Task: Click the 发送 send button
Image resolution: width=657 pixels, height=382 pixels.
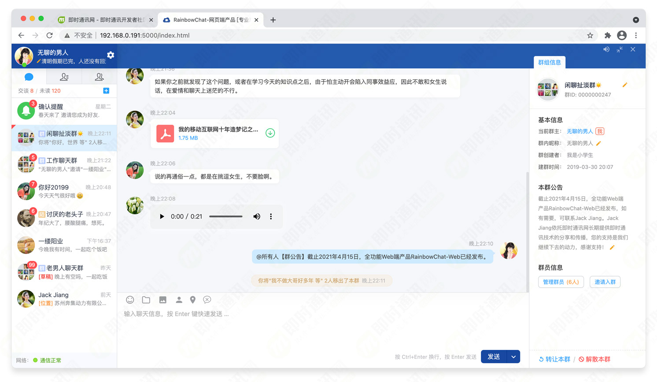Action: tap(494, 356)
